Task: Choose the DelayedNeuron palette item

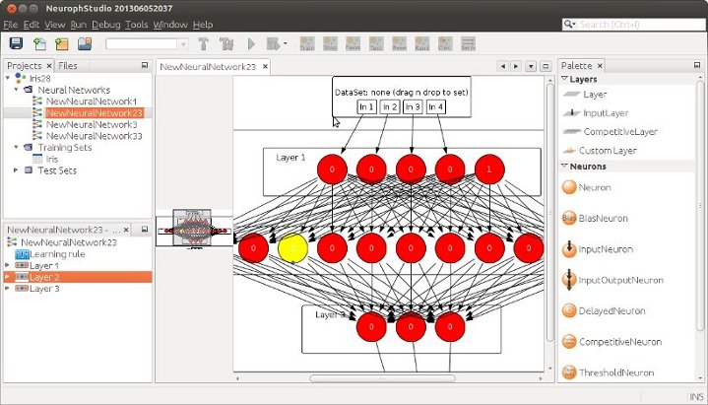Action: point(569,310)
